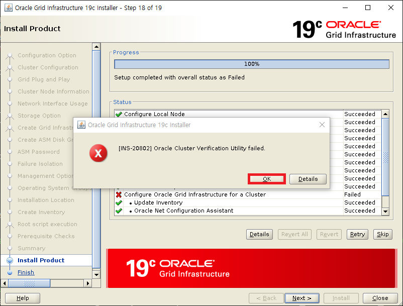Maximize the installer window
Screen dimensions: 403x306
pyautogui.click(x=368, y=8)
